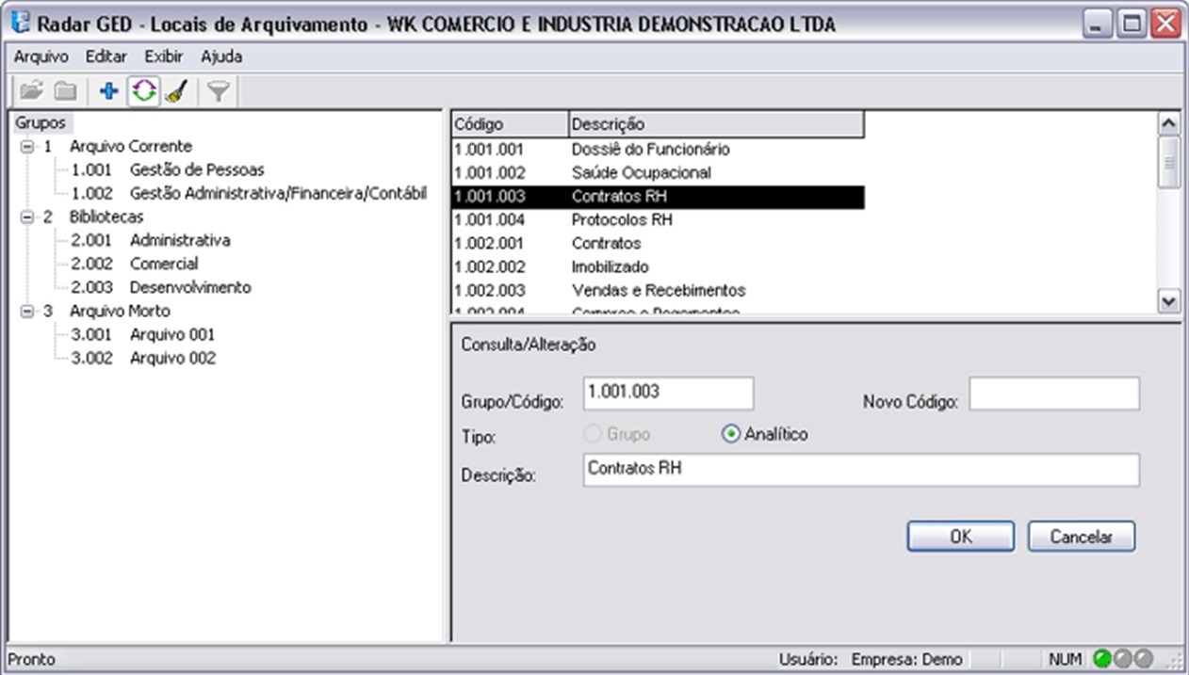Click the broom clear icon
This screenshot has height=675, width=1189.
coord(176,90)
